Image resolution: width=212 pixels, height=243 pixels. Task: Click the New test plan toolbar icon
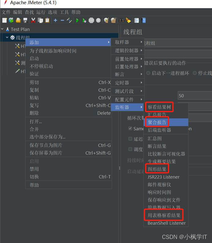[x=5, y=20]
